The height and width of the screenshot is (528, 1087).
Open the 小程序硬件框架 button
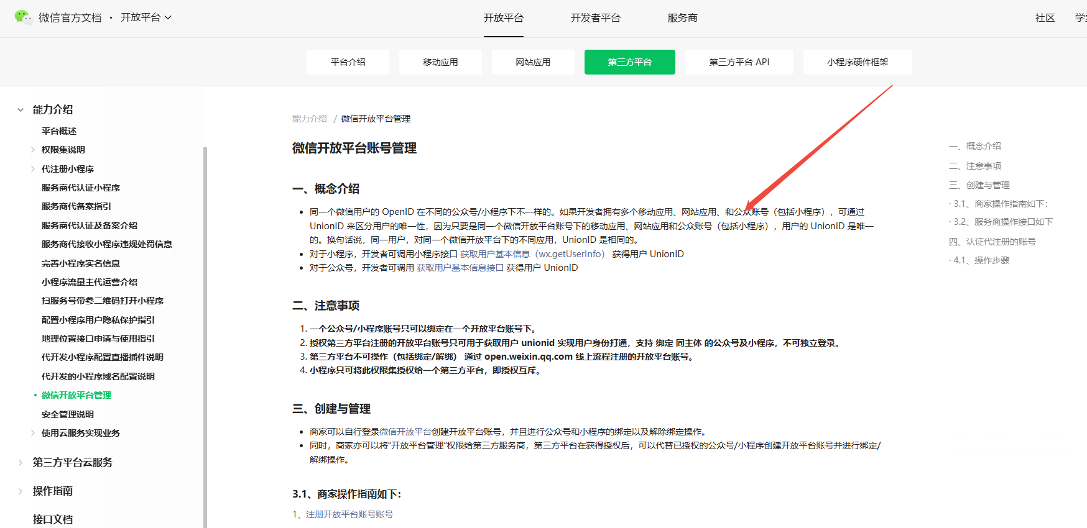858,62
